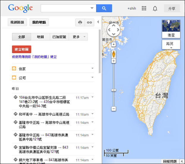The image size is (185, 164).
Task: Open dropdown for 11:17am route entry
Action: coord(93,97)
